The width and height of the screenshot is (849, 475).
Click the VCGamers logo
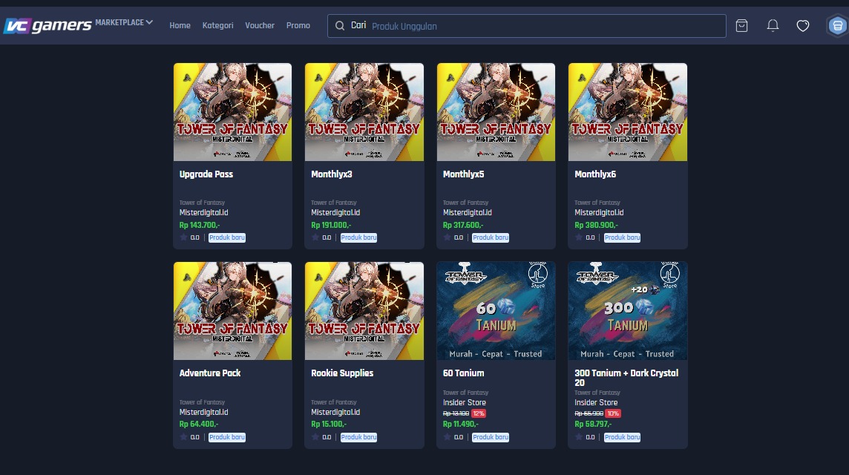[x=47, y=26]
